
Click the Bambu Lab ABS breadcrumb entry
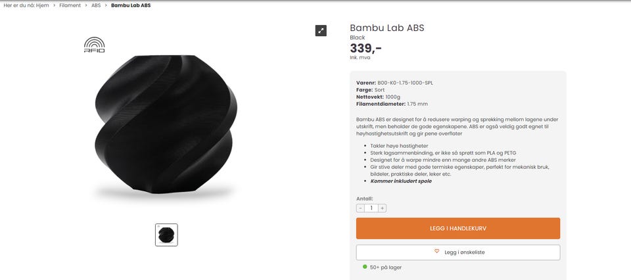coord(131,5)
